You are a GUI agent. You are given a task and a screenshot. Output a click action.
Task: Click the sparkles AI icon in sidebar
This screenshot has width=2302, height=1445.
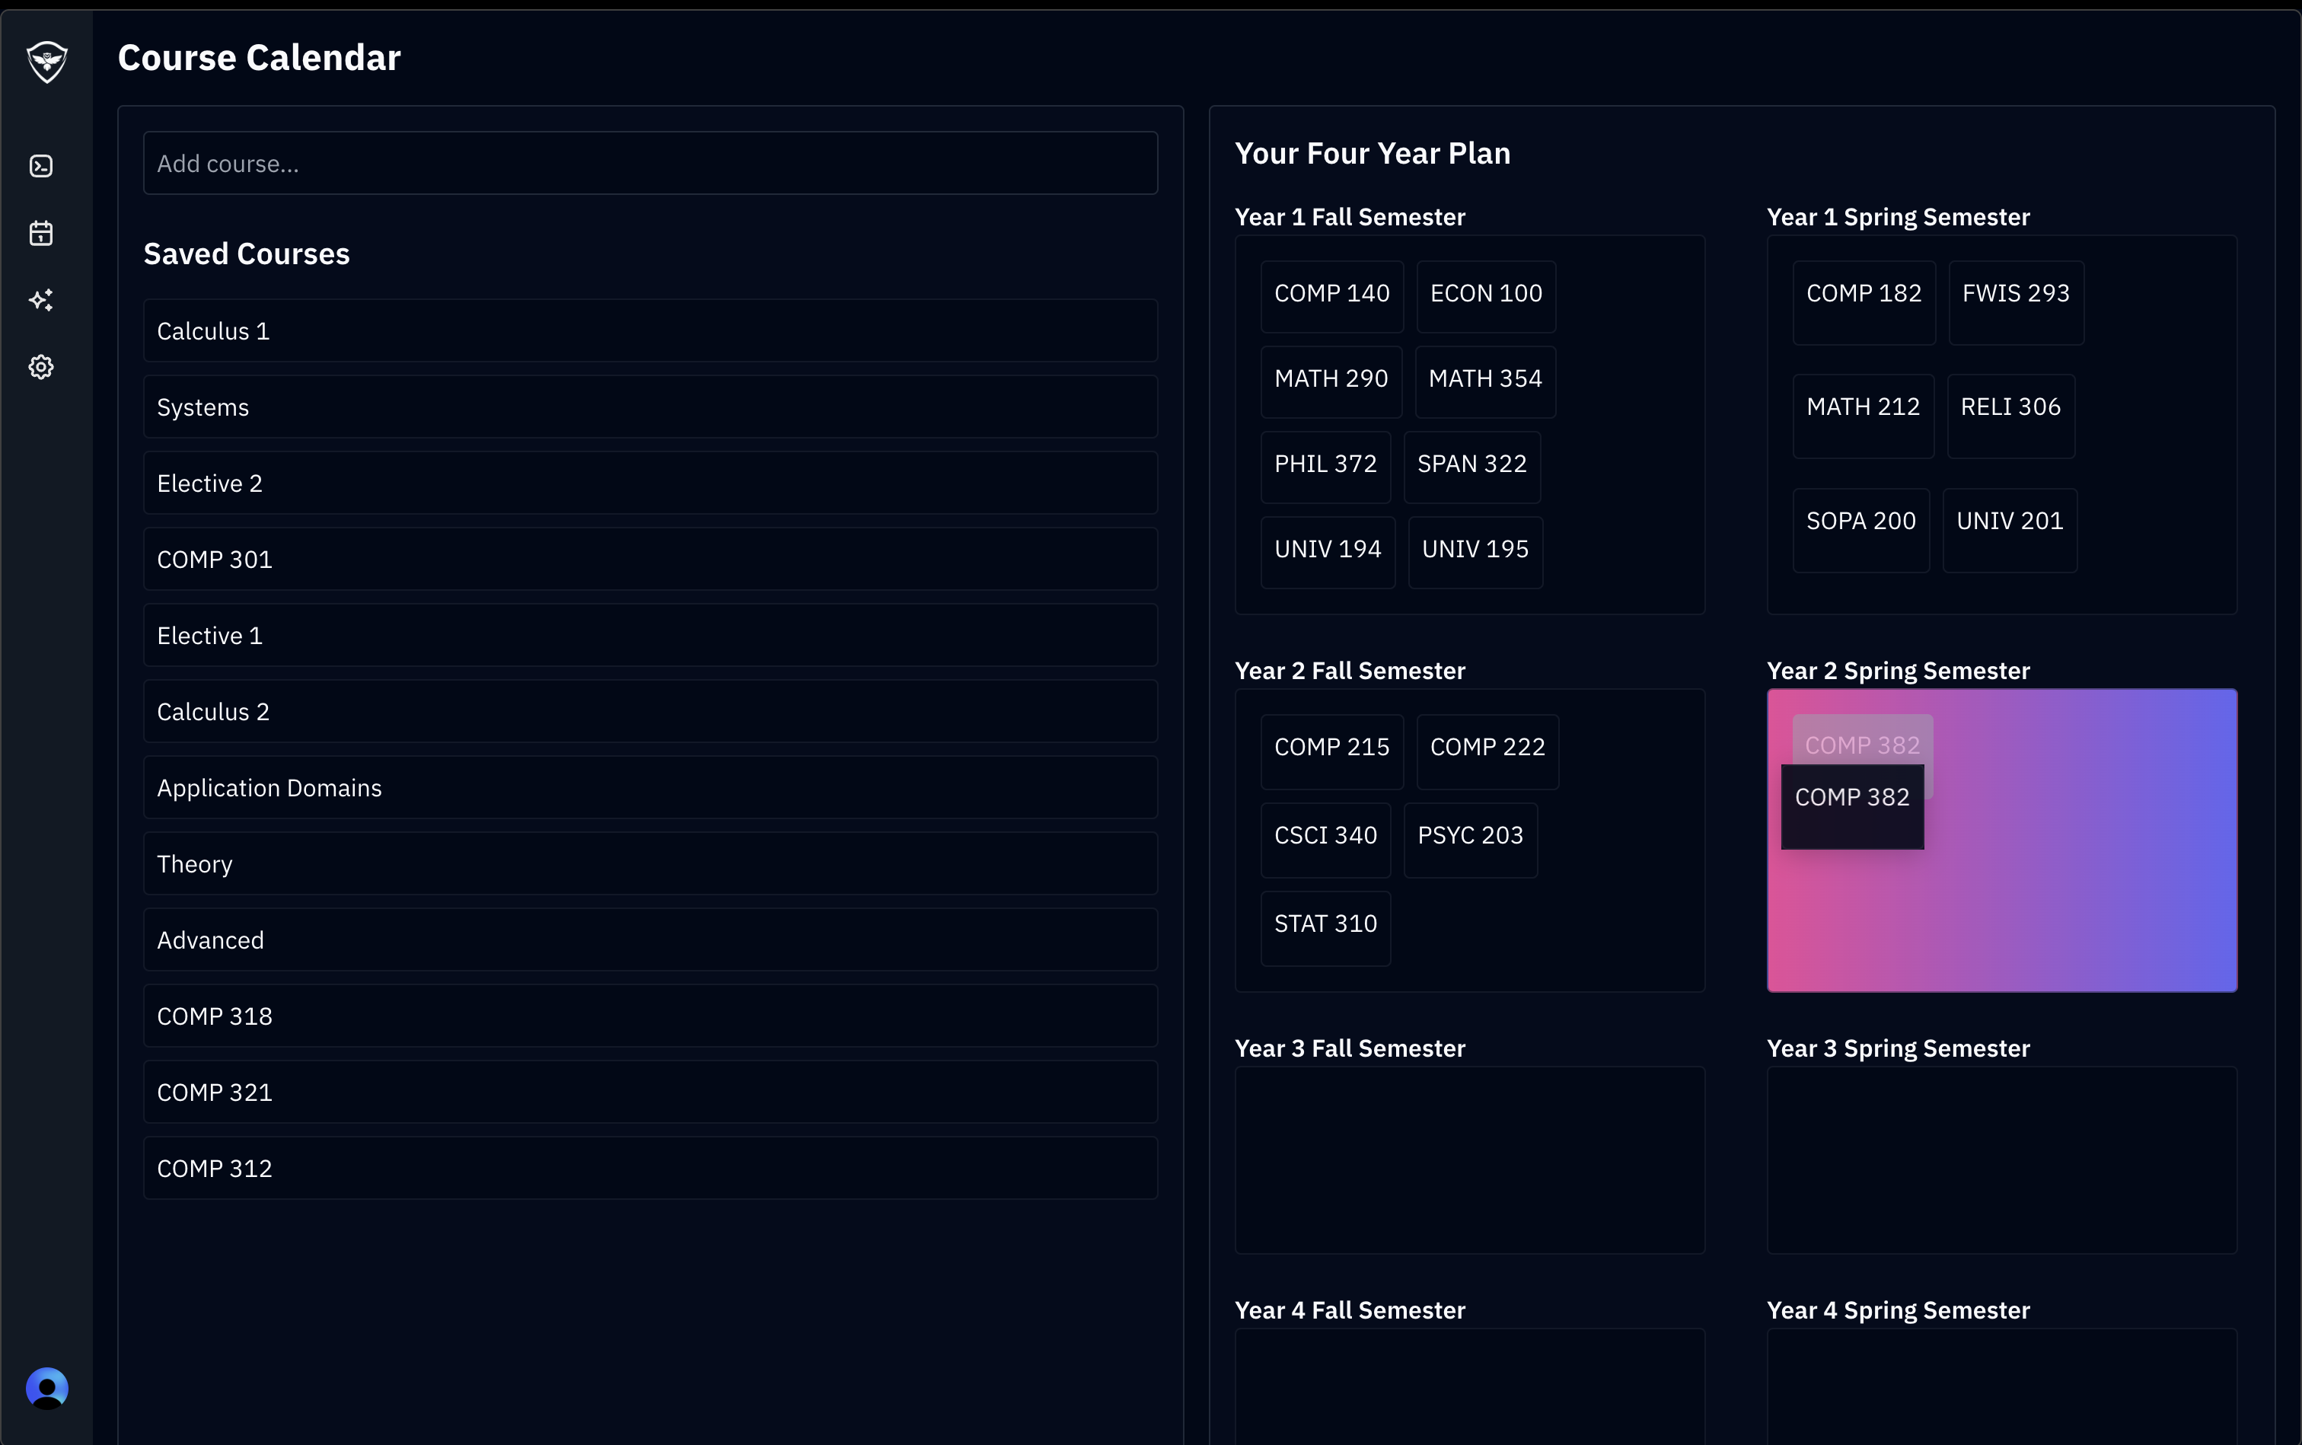coord(41,300)
